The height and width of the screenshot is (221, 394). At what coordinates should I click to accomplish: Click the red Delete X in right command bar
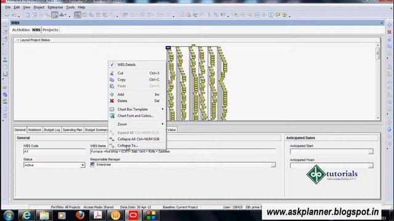click(x=389, y=32)
